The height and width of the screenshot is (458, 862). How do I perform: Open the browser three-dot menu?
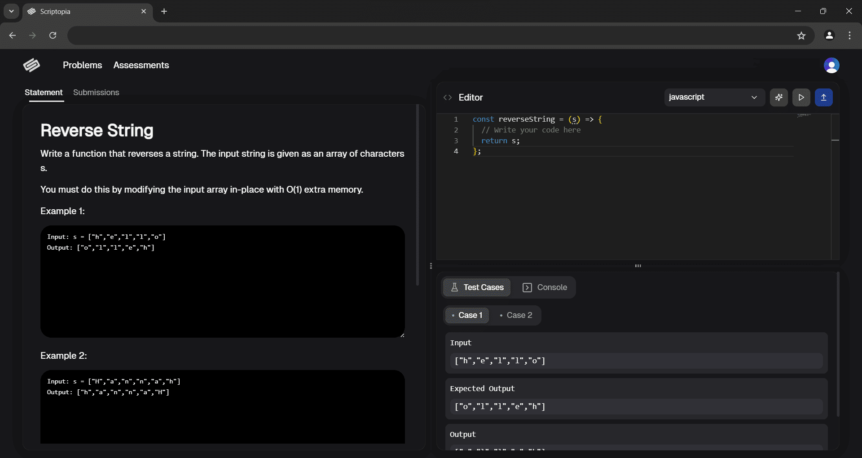pos(849,35)
